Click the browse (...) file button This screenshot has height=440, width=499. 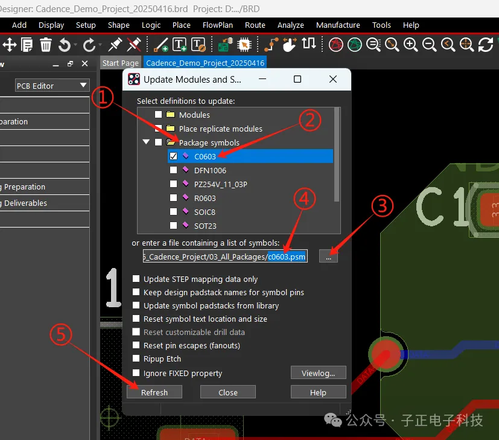pyautogui.click(x=328, y=257)
